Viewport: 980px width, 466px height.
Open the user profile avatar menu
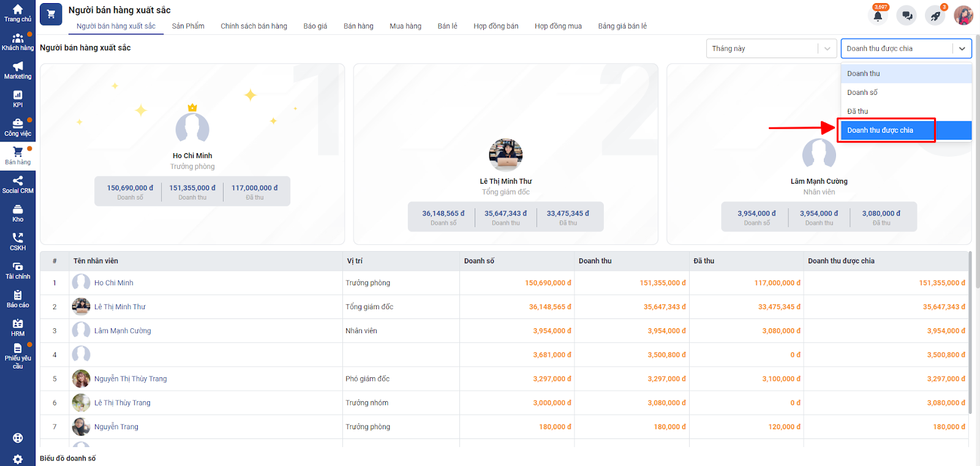coord(963,15)
